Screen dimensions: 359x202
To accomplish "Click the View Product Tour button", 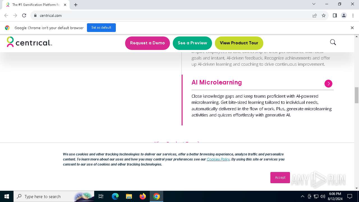I will (x=239, y=43).
